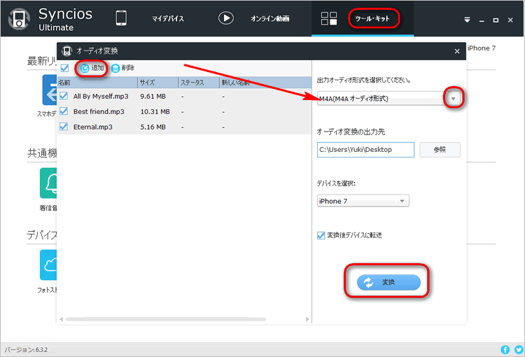This screenshot has height=357, width=525.
Task: Toggle 変換後デバイスに転送 checkbox
Action: [x=321, y=235]
